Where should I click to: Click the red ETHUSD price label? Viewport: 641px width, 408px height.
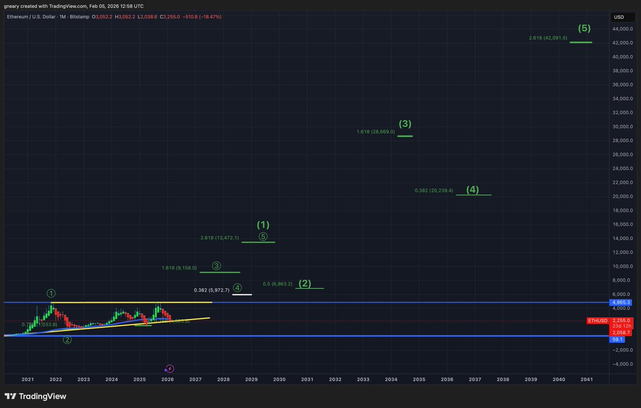(x=598, y=320)
